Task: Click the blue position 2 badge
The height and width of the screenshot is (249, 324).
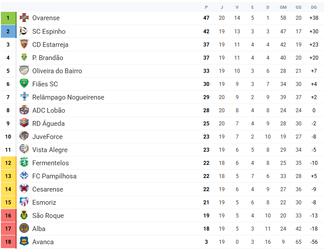Action: pyautogui.click(x=8, y=31)
